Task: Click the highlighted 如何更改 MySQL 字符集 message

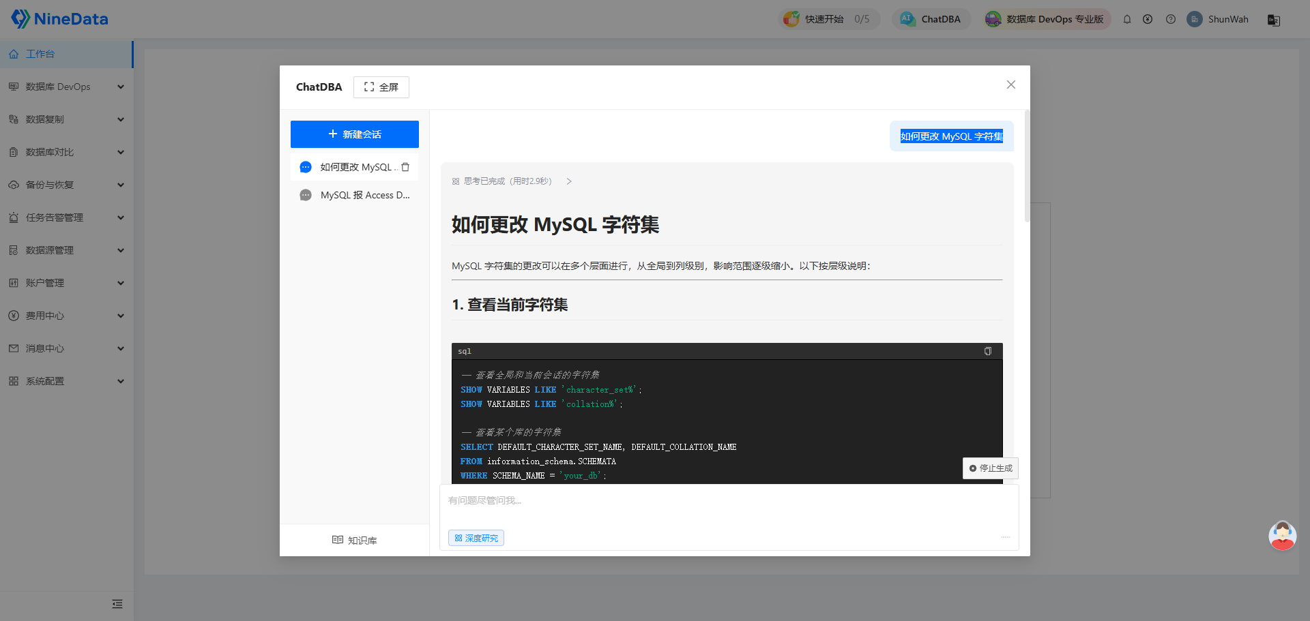Action: 952,136
